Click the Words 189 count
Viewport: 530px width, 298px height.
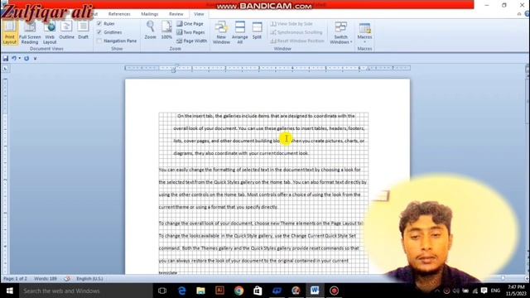[46, 279]
